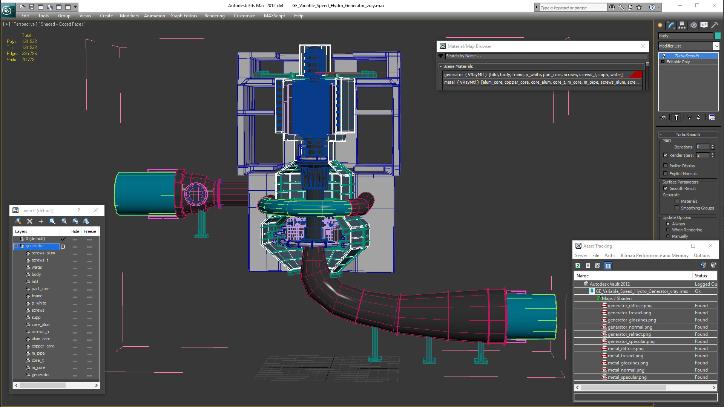Select the When Rendering radio button
724x407 pixels.
668,230
